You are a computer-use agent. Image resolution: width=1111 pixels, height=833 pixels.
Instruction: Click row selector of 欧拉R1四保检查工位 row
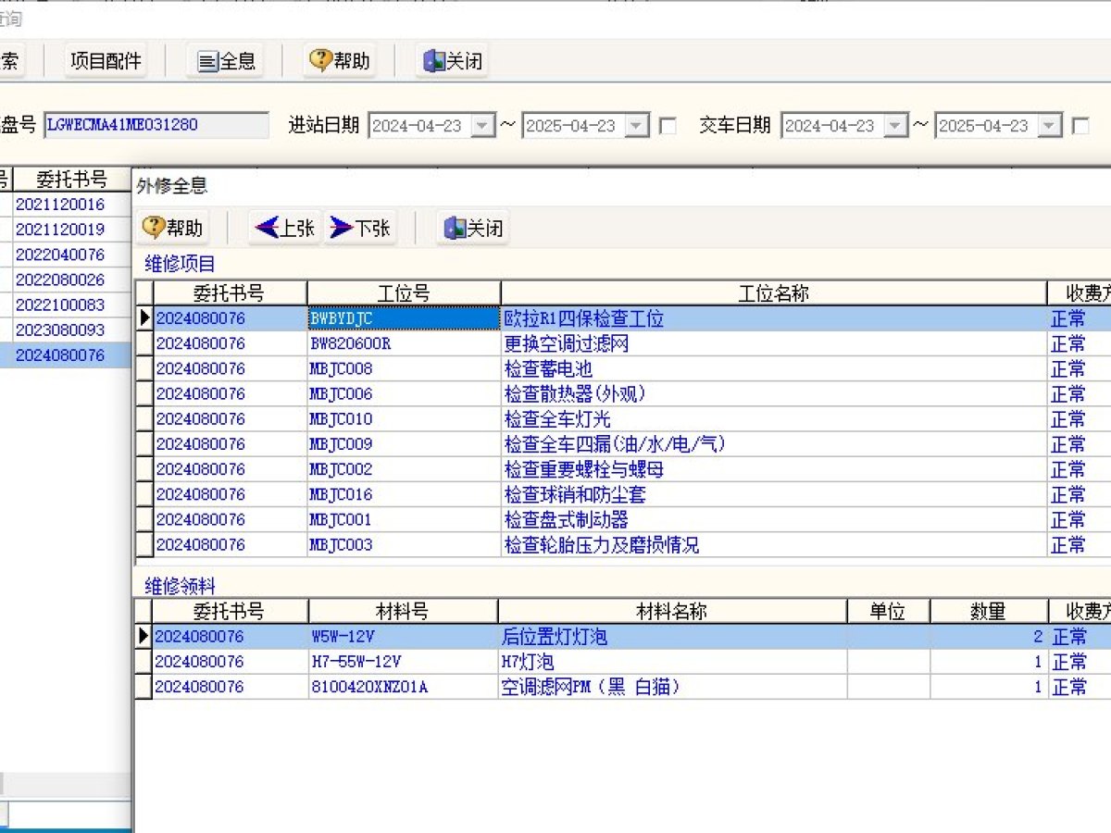click(x=144, y=318)
